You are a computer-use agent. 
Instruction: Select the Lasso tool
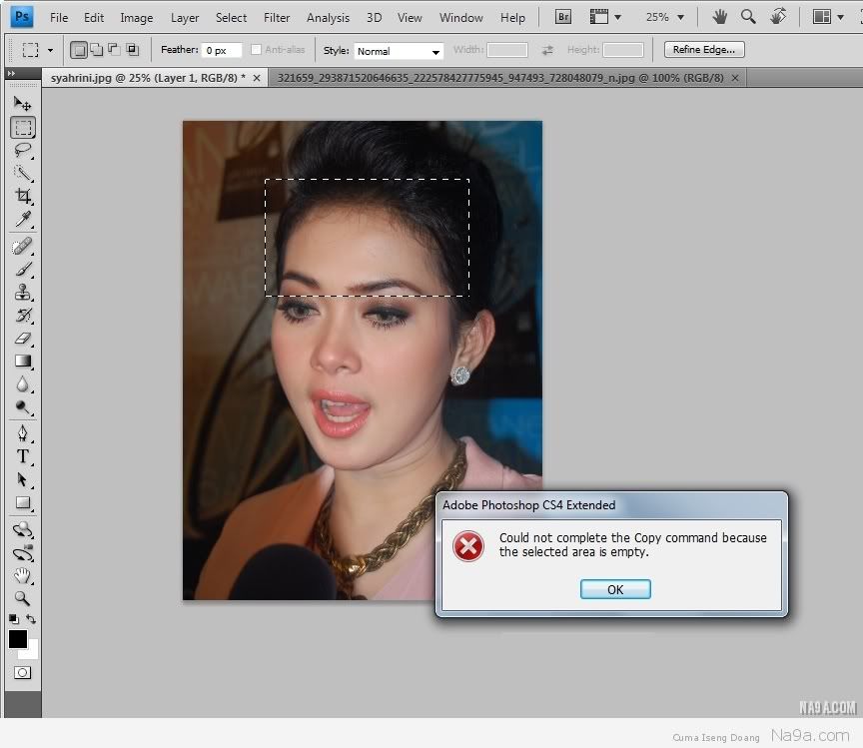pos(22,150)
